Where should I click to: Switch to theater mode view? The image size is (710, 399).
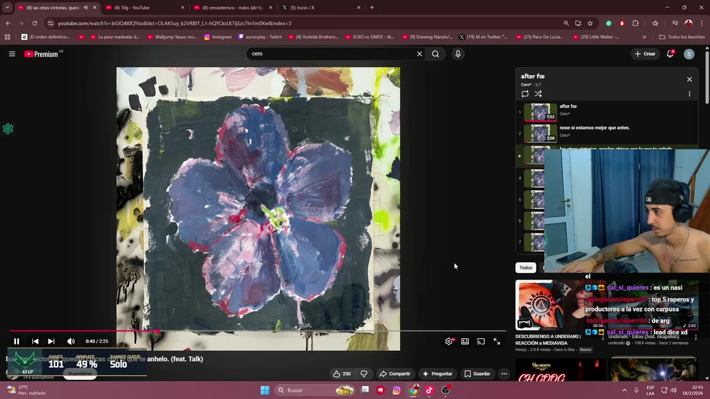click(465, 341)
